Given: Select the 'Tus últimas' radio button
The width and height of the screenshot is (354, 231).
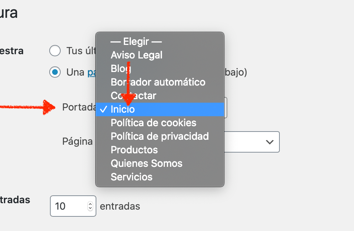Looking at the screenshot, I should pos(55,51).
